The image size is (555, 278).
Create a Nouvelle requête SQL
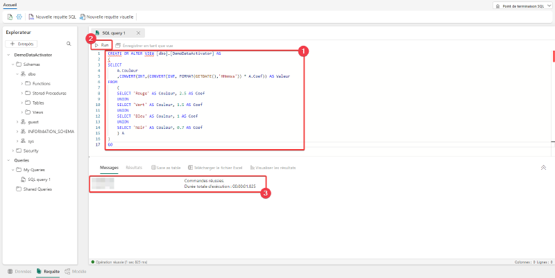[53, 17]
